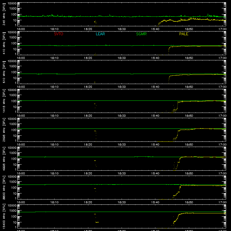Select the 410 MHz [SFU] axis label
Viewport: 231px width, 231px height.
4,43
